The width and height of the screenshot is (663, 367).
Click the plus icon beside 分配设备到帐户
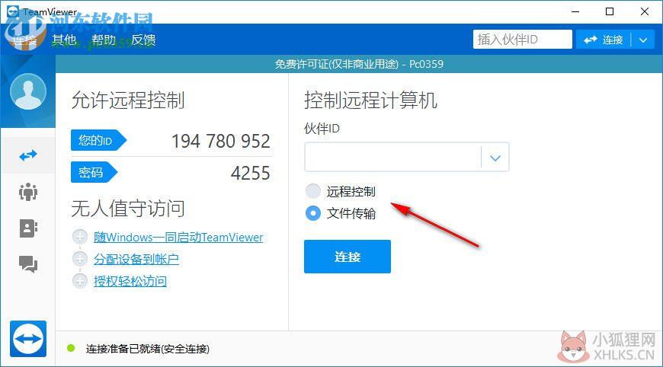[x=80, y=258]
